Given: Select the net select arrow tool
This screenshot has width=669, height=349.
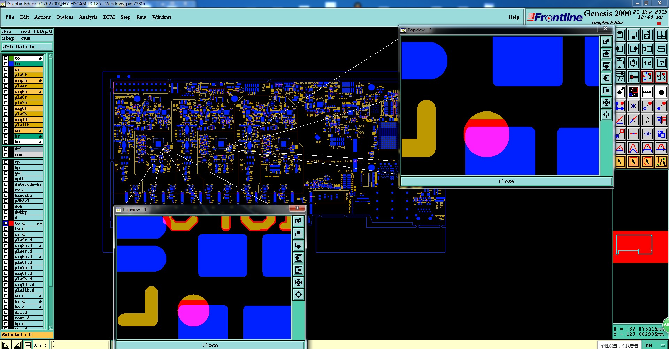Looking at the screenshot, I should click(661, 161).
